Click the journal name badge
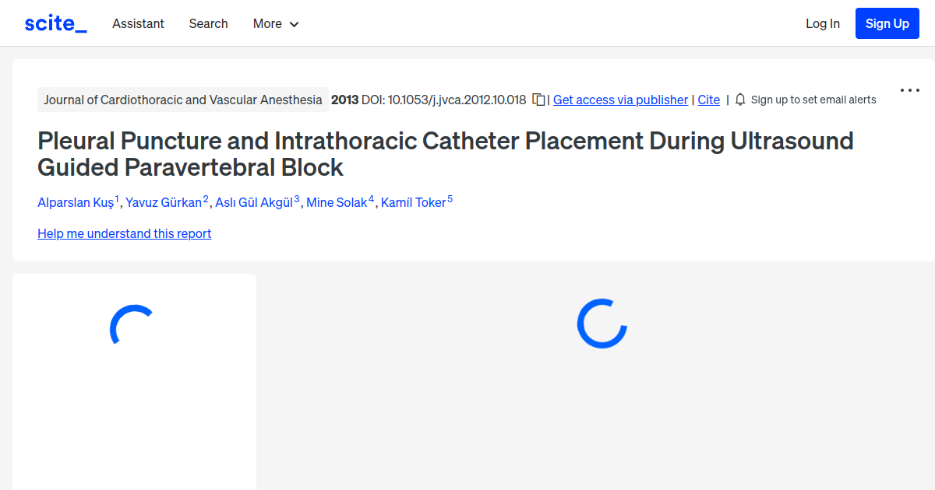 pos(183,100)
